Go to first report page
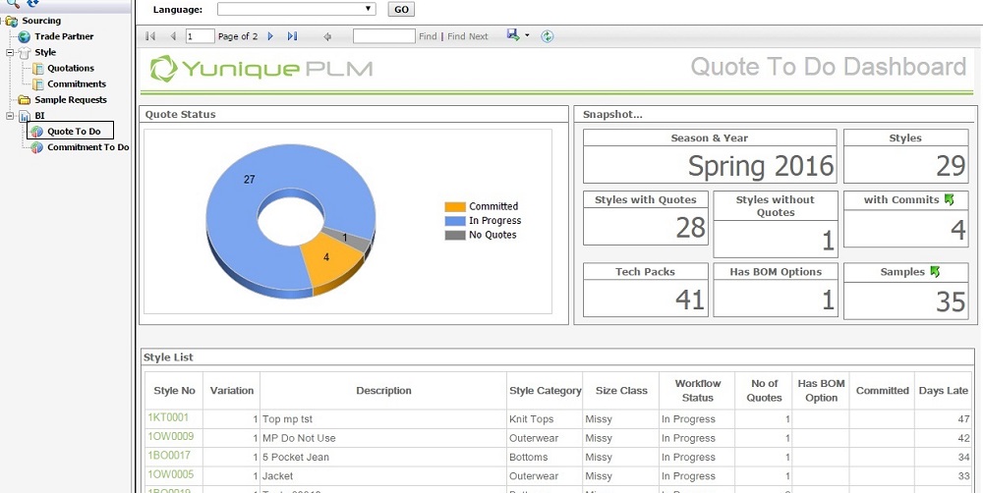The height and width of the screenshot is (493, 983). point(149,36)
